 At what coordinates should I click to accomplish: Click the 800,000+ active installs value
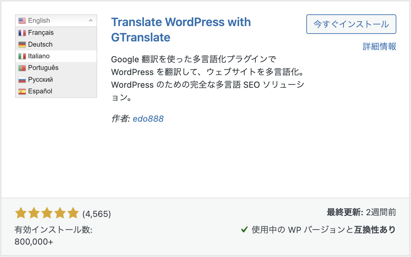34,242
